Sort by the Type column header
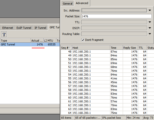The width and height of the screenshot is (154, 120). coord(16,41)
